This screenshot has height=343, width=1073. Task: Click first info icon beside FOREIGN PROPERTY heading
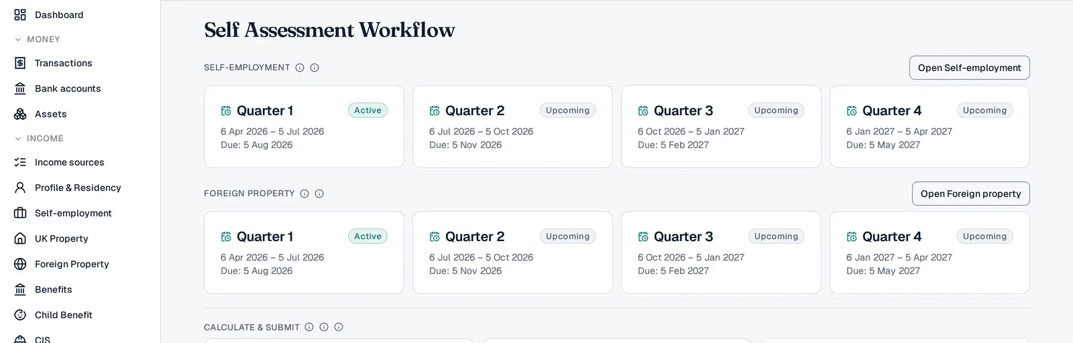[304, 194]
